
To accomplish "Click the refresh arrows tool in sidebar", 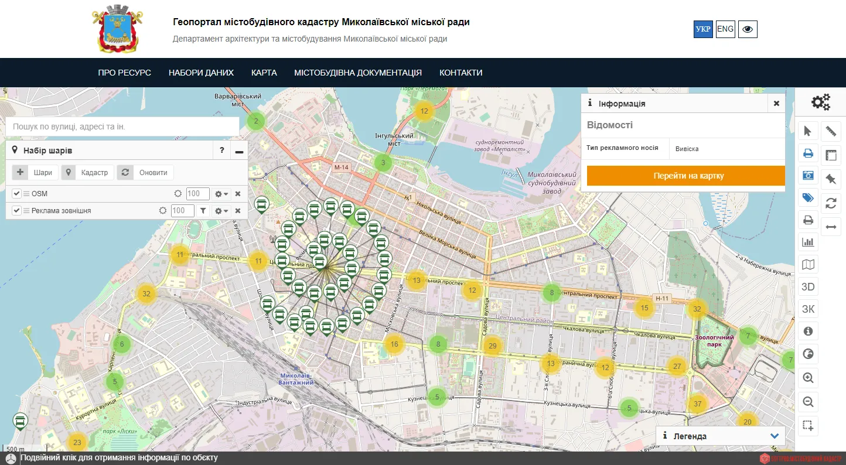I will click(831, 203).
